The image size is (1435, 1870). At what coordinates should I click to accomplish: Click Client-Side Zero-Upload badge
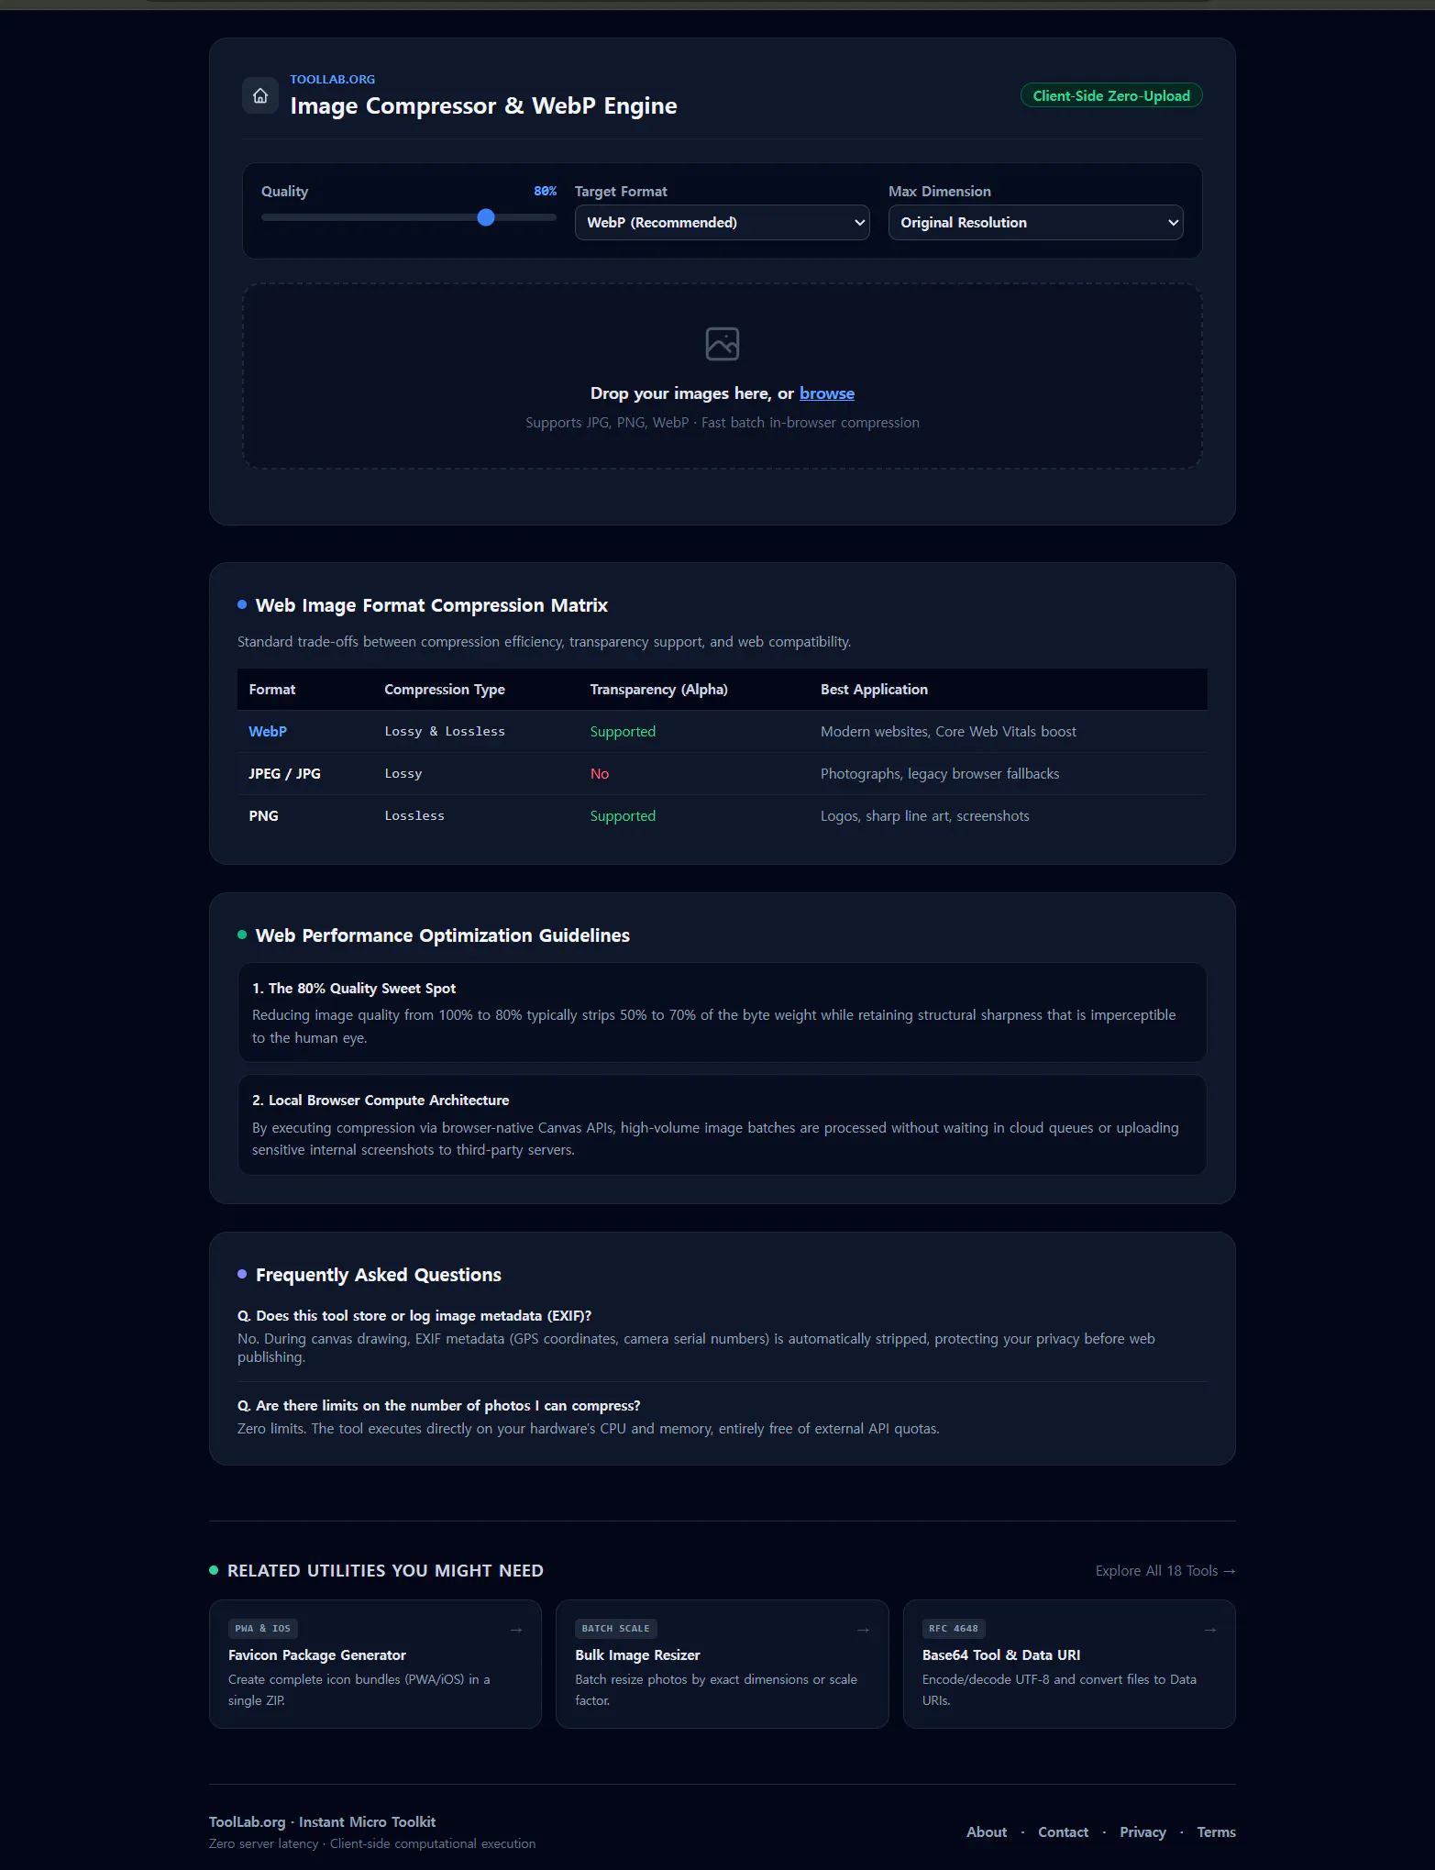[x=1111, y=95]
